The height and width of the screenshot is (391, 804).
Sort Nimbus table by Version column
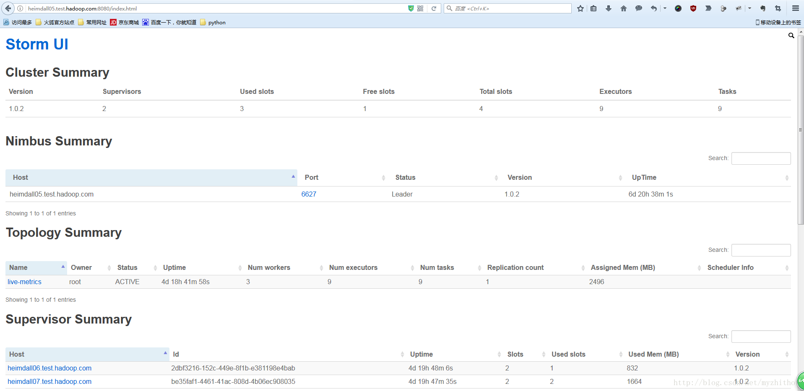[x=562, y=178]
